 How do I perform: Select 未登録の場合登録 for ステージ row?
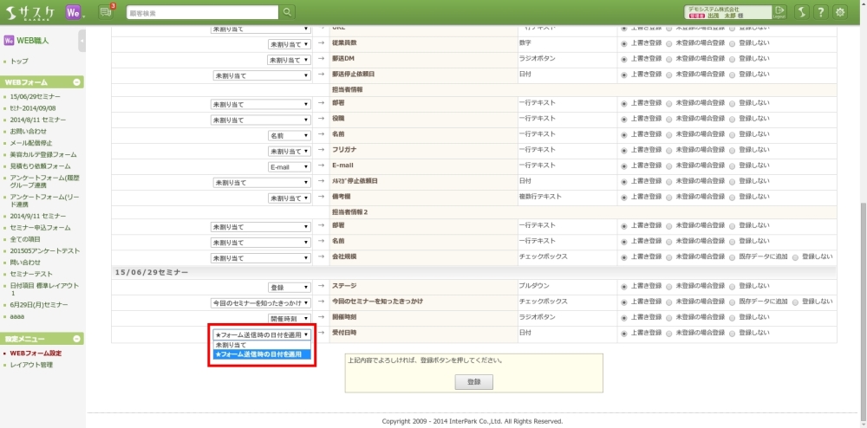pos(669,286)
